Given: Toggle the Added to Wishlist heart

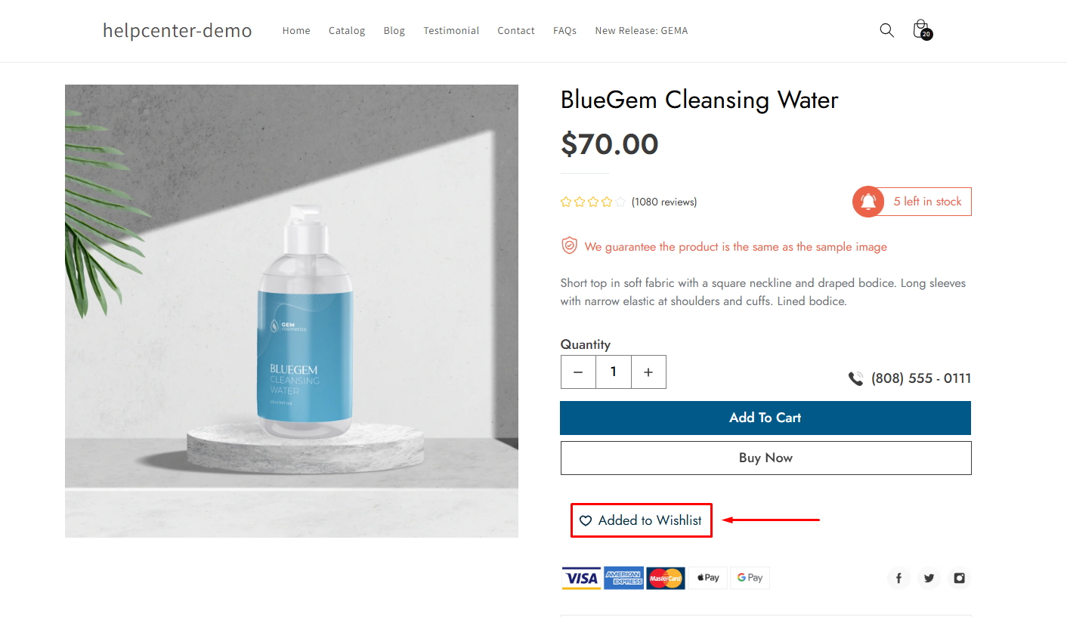Looking at the screenshot, I should 586,520.
